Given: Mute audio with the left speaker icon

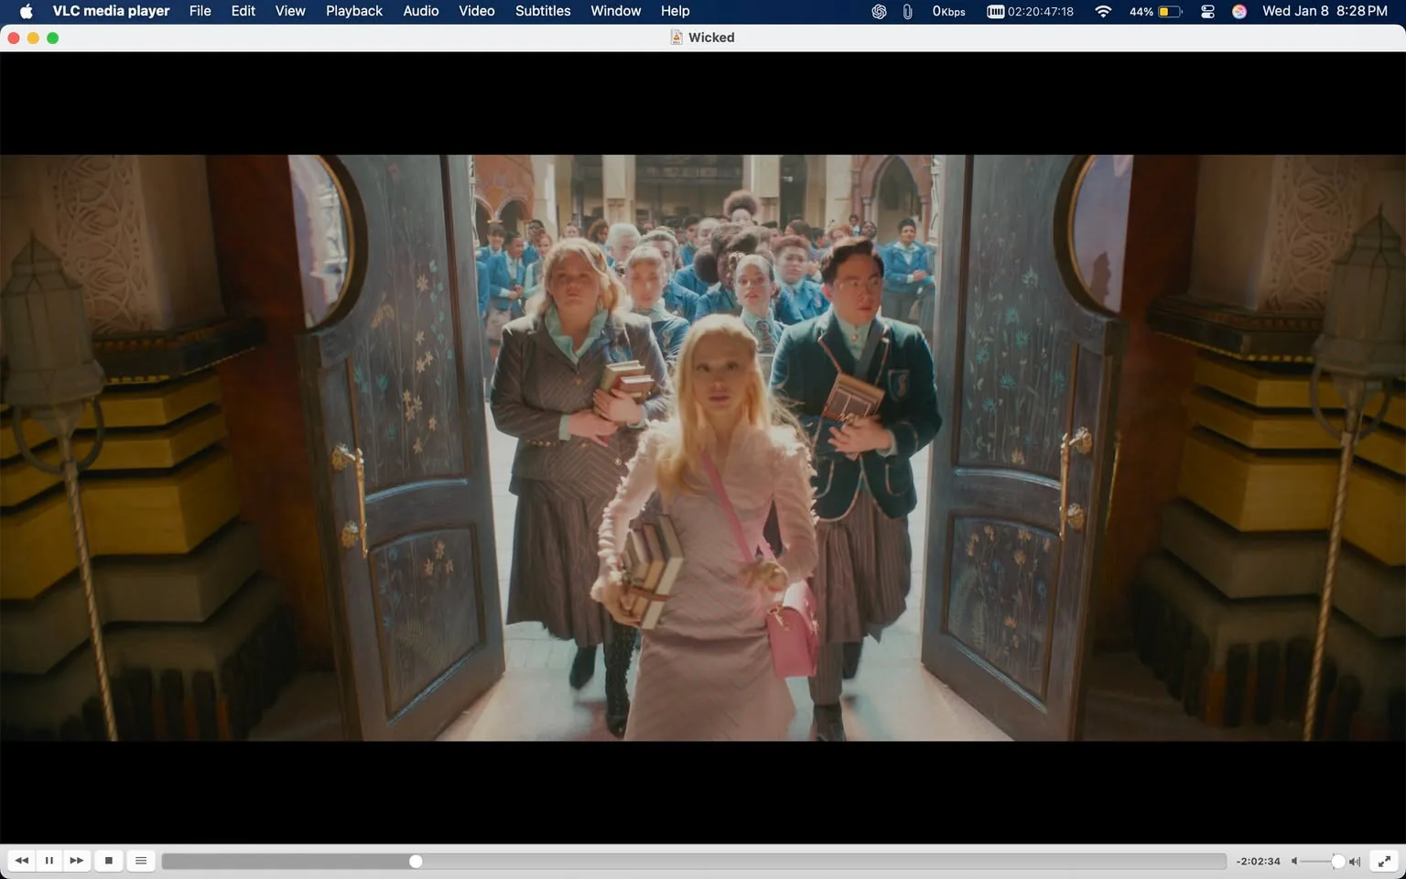Looking at the screenshot, I should tap(1293, 861).
